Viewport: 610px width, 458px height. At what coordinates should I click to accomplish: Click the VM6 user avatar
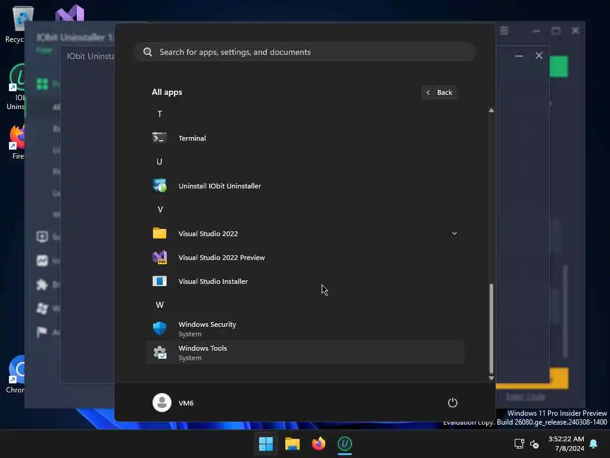pyautogui.click(x=162, y=403)
